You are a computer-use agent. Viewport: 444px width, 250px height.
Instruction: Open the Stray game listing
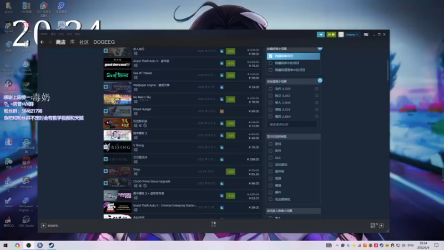[183, 172]
